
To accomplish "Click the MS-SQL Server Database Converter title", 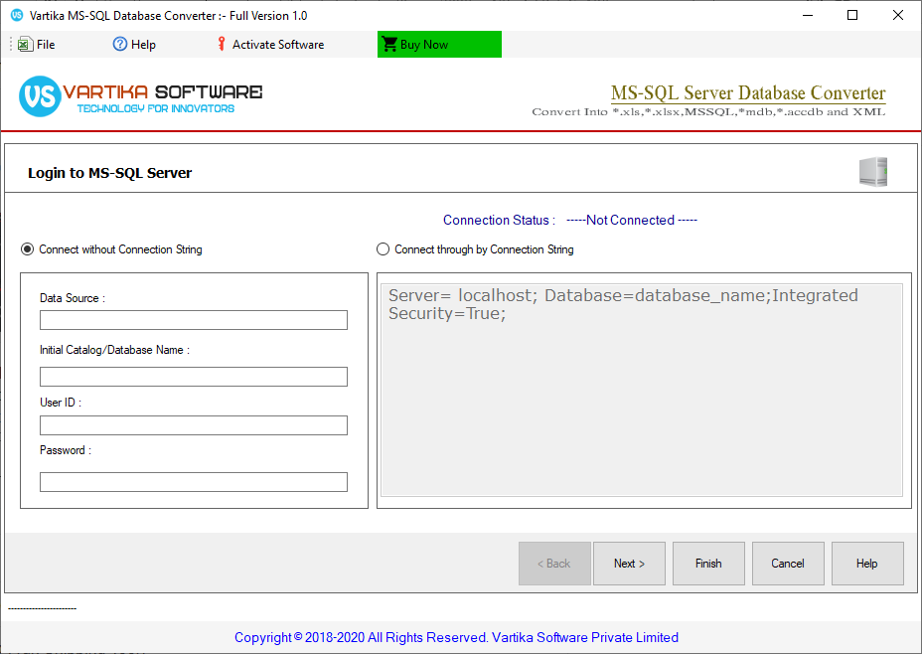I will point(748,92).
